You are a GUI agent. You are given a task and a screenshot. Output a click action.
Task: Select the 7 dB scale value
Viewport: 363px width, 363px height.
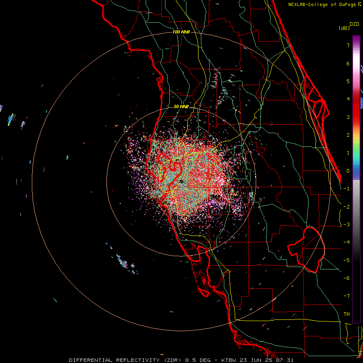tap(348, 45)
